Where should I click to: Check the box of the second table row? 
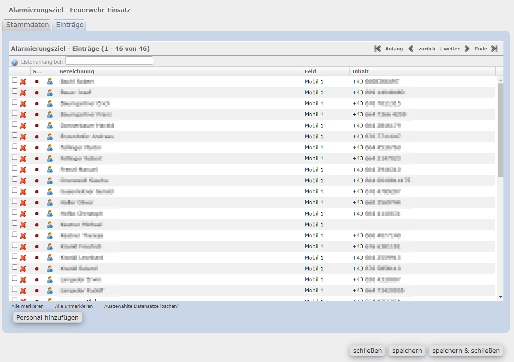[x=14, y=91]
